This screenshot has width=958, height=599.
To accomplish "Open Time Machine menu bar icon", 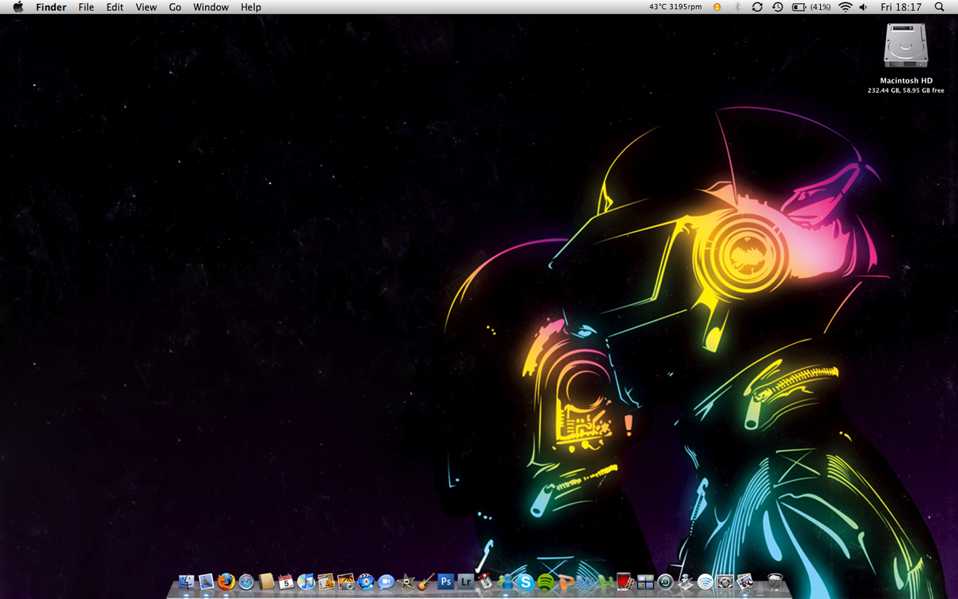I will pos(777,7).
